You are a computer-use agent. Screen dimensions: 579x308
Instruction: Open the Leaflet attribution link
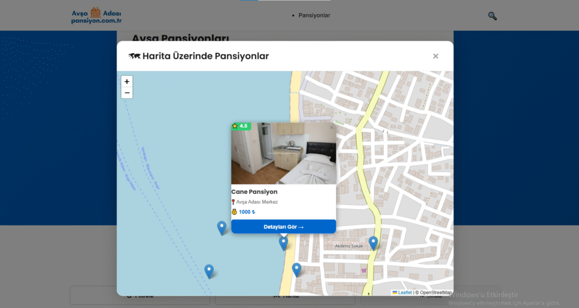(x=404, y=292)
